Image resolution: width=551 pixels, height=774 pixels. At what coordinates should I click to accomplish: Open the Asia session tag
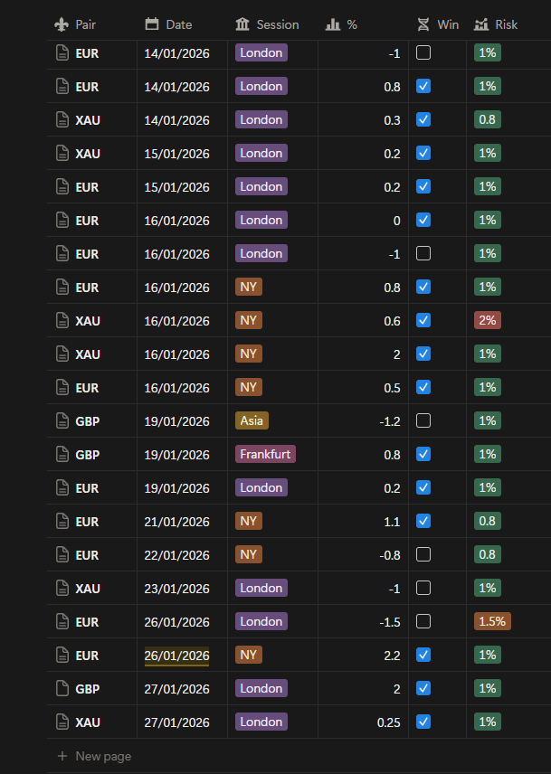pyautogui.click(x=252, y=420)
